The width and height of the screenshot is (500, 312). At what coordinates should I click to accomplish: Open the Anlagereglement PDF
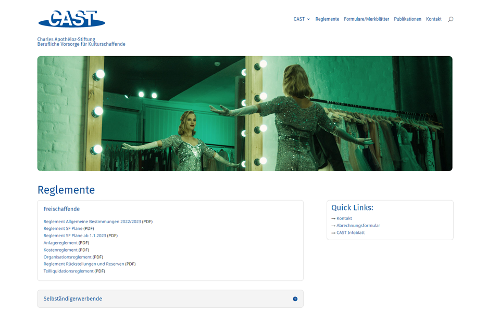pyautogui.click(x=60, y=243)
